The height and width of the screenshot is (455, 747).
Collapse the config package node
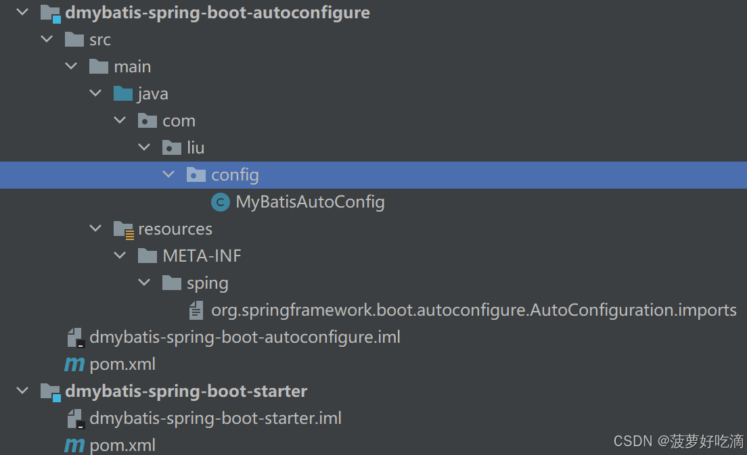168,174
